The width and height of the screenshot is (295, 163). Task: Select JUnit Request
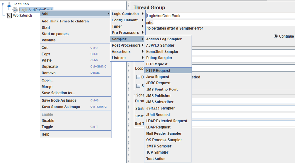coord(168,115)
